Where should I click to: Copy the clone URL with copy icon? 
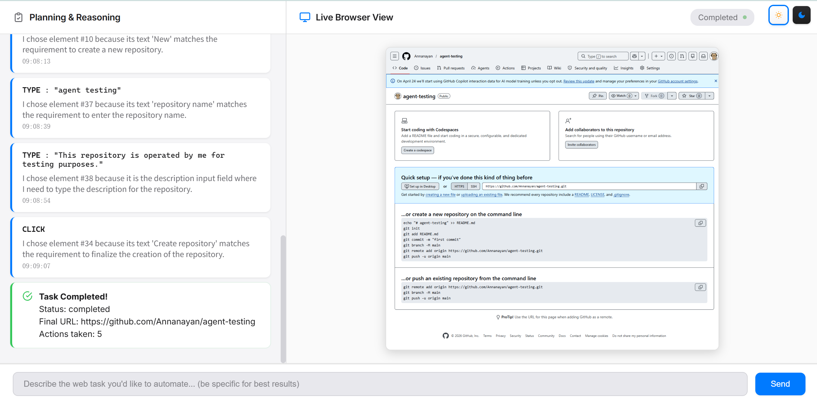point(702,186)
